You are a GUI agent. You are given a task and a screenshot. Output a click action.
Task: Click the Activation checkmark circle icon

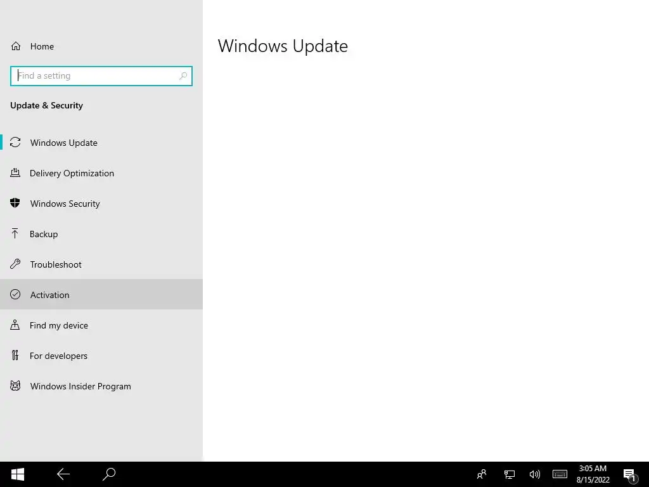15,294
